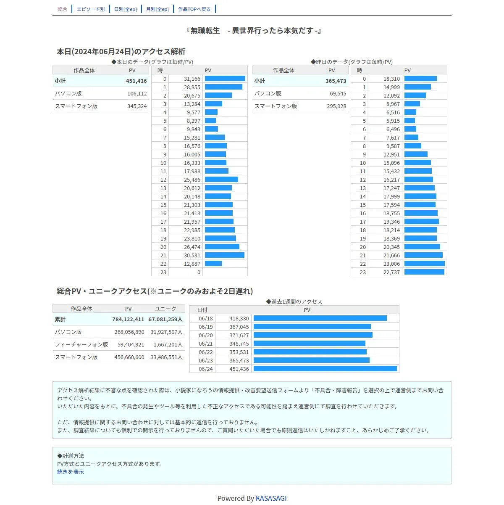504x505 pixels.
Task: Select 06/21 PV value 348,745
Action: [x=239, y=344]
